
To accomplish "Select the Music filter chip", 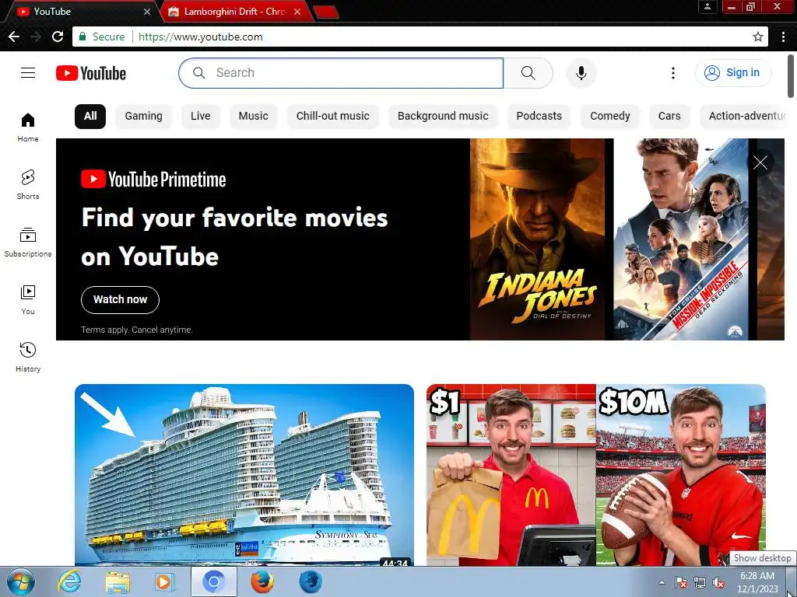I will [x=253, y=117].
